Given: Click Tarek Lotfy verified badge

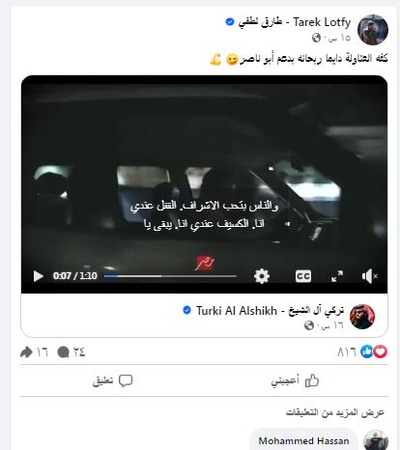Looking at the screenshot, I should coord(230,22).
